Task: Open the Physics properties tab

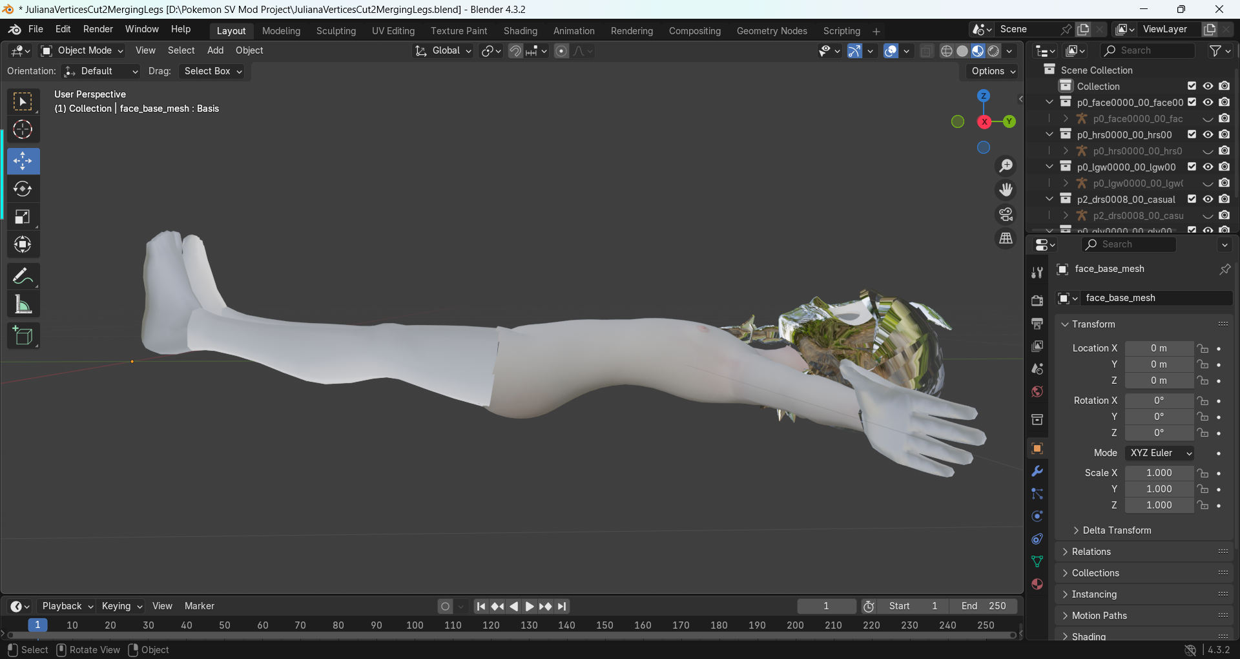Action: [x=1037, y=516]
